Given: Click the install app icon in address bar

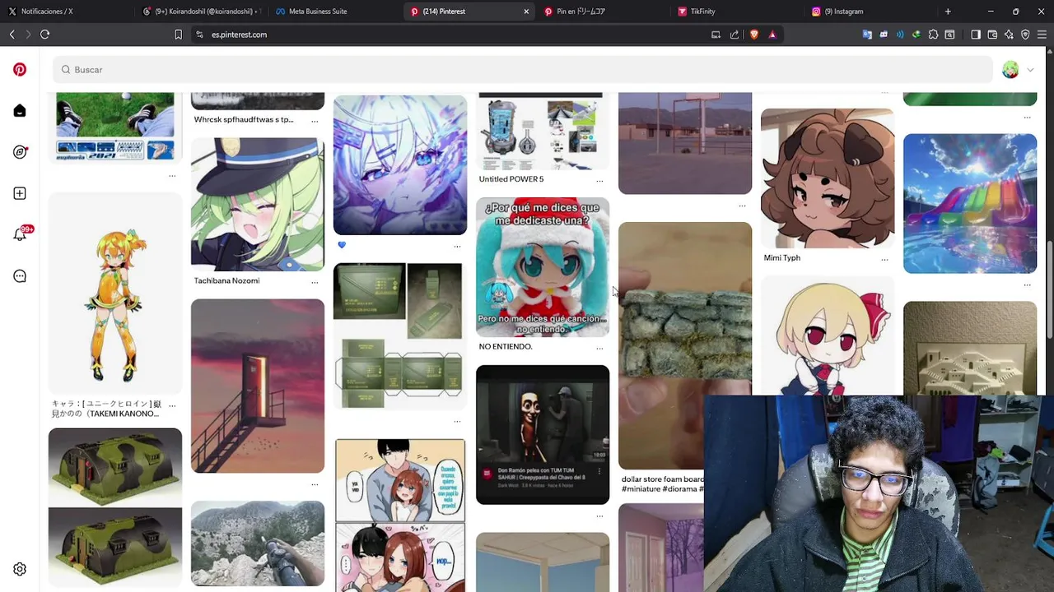Looking at the screenshot, I should (x=716, y=35).
